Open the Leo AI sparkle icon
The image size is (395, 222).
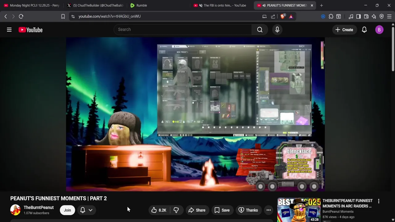pyautogui.click(x=374, y=16)
